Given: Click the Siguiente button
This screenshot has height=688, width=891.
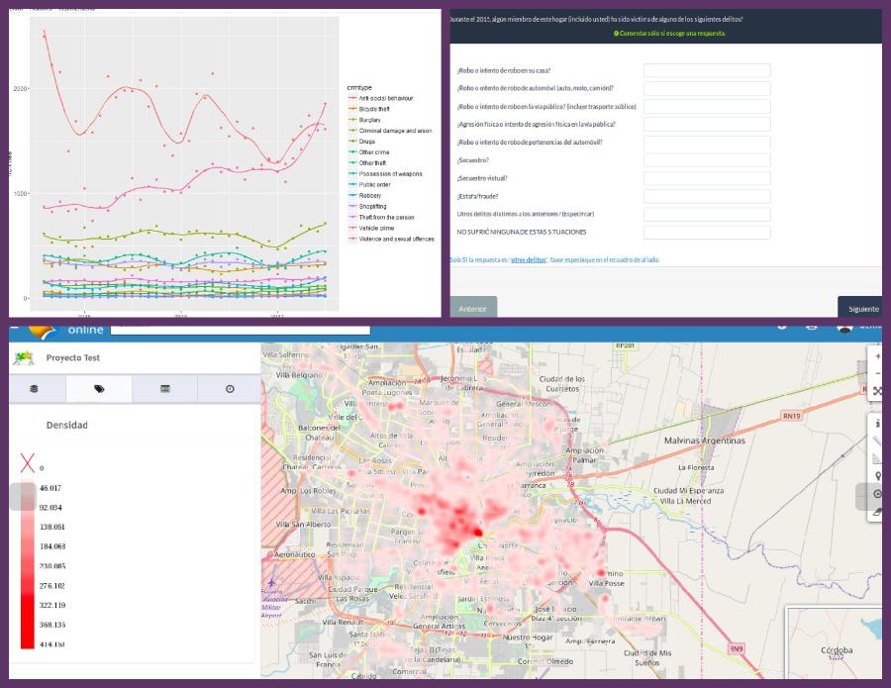Looking at the screenshot, I should pos(860,308).
